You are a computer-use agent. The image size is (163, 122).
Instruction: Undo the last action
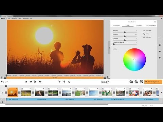click(x=2, y=82)
